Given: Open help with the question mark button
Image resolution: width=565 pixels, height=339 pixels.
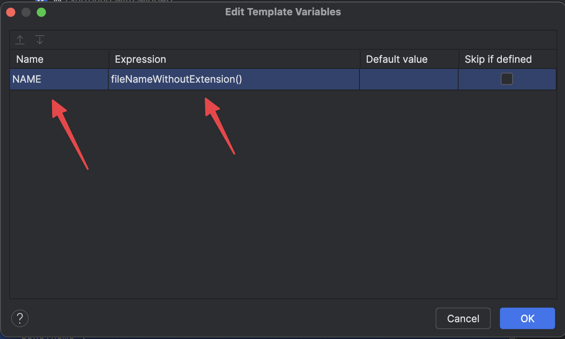Looking at the screenshot, I should (x=20, y=318).
